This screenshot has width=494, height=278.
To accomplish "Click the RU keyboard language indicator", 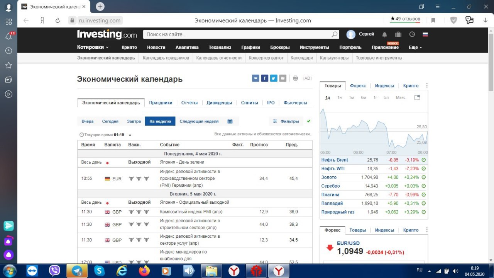I will [x=420, y=270].
